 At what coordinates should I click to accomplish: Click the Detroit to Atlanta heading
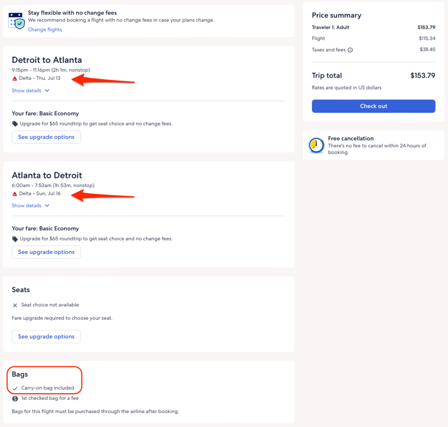tap(47, 60)
